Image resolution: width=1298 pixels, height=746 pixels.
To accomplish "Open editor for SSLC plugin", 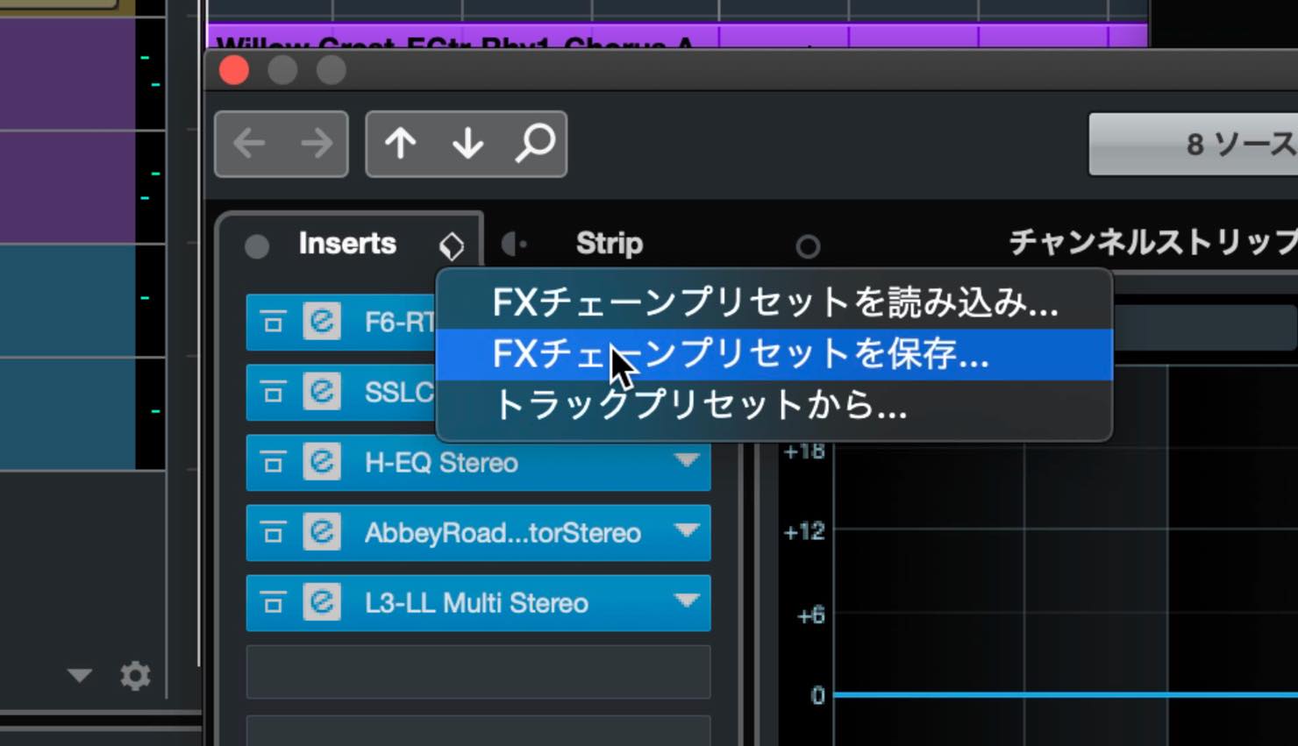I will click(322, 392).
